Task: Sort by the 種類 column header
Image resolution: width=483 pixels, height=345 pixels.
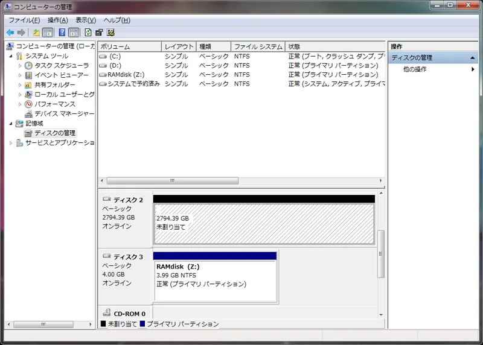Action: coord(214,47)
